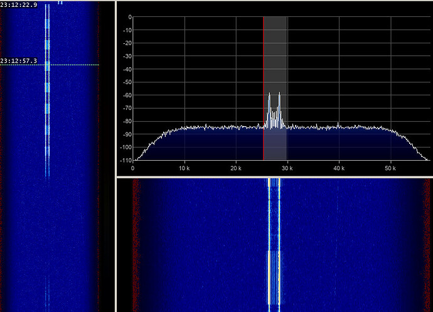Click the left signal peak in spectrum
The image size is (433, 312).
coord(270,94)
